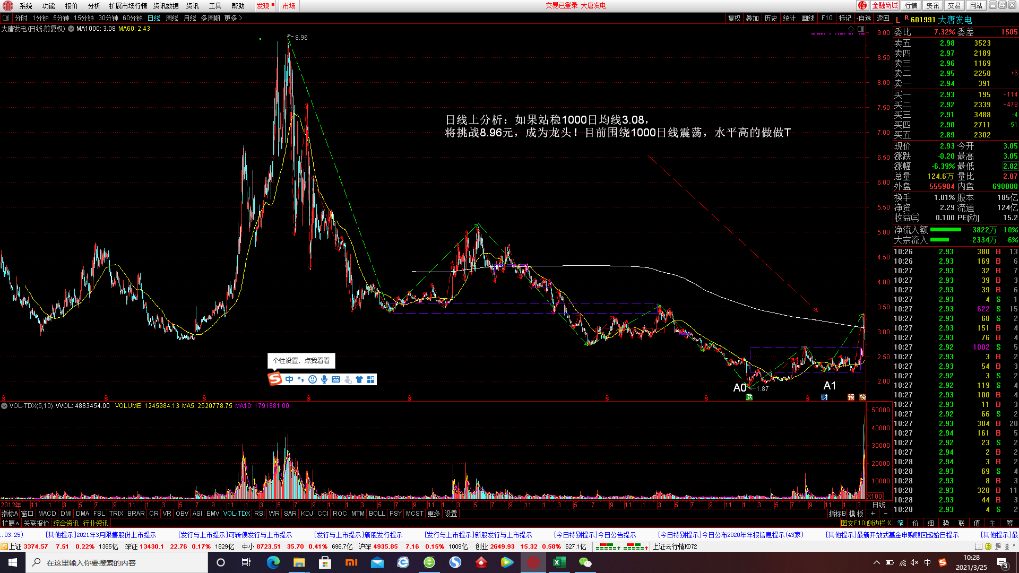1019x573 pixels.
Task: Toggle the 侧边栏 sidebar collapse button
Action: [879, 523]
